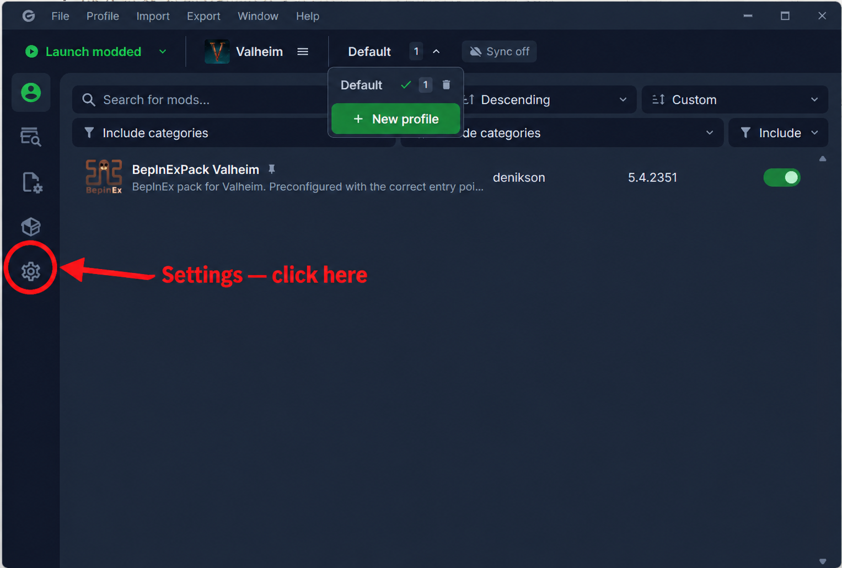The image size is (842, 568).
Task: Click the BepInEx pack description text
Action: (x=308, y=187)
